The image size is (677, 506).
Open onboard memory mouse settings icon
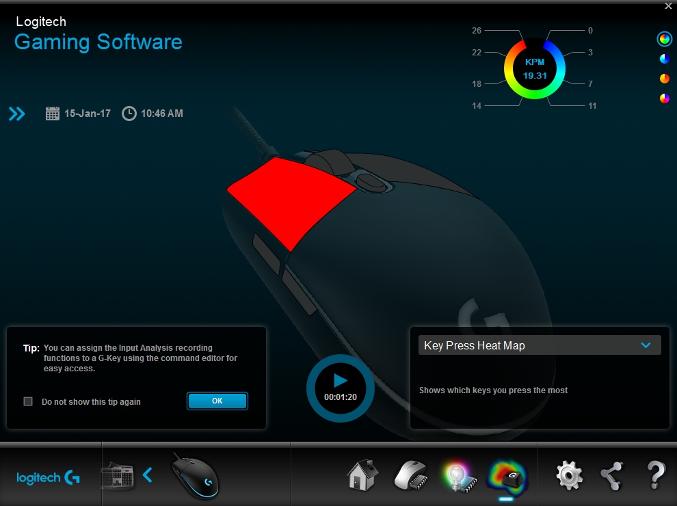410,475
